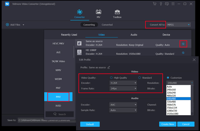Select M4V in the format list

click(58, 97)
